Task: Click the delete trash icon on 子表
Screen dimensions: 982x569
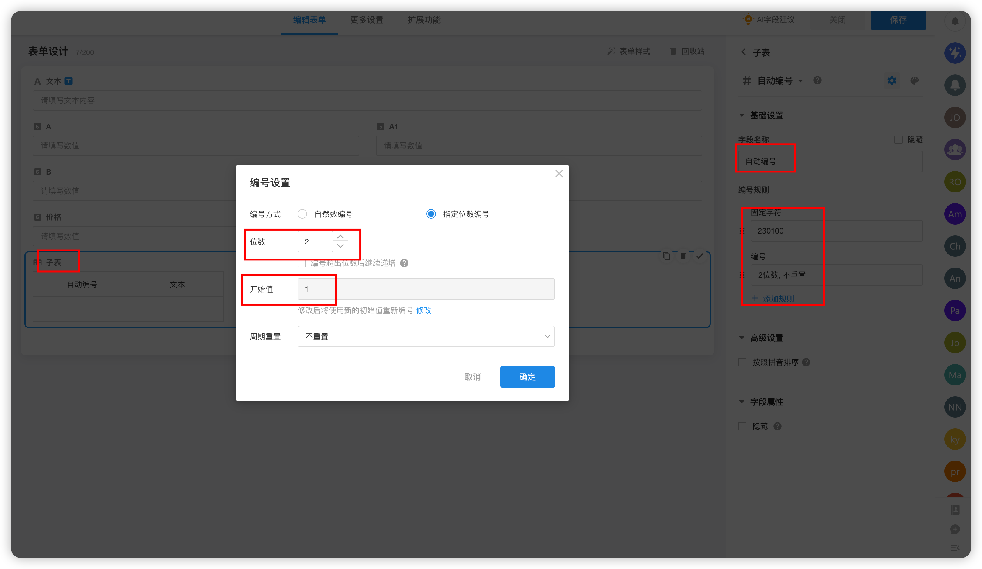Action: coord(683,256)
